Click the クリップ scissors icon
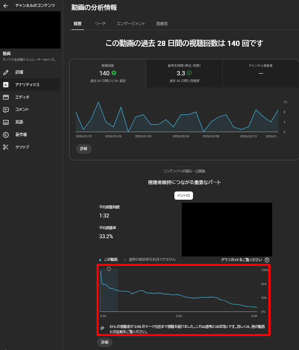Viewport: 299px width, 350px height. coord(6,147)
